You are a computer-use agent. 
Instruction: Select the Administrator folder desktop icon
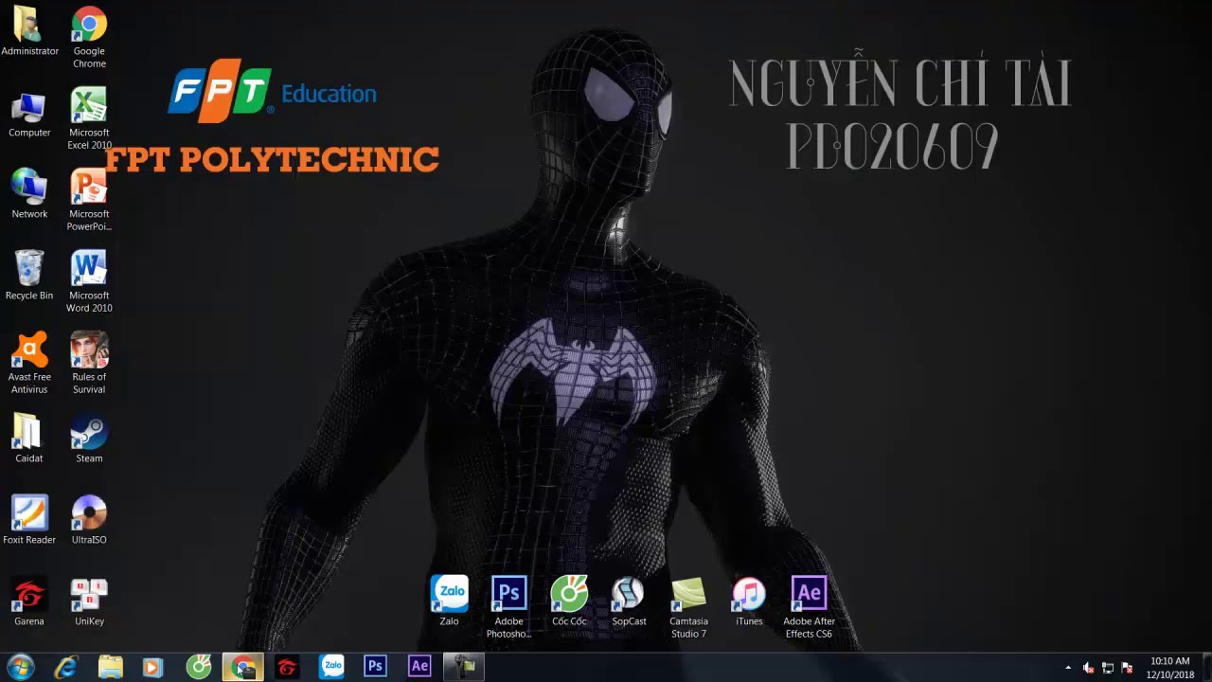[x=29, y=31]
